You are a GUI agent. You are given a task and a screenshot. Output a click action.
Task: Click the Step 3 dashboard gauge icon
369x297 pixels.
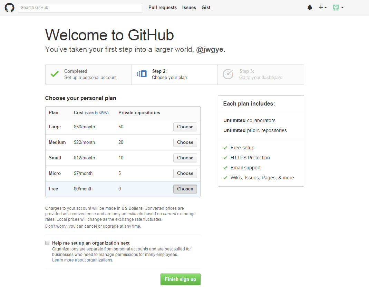[x=228, y=74]
